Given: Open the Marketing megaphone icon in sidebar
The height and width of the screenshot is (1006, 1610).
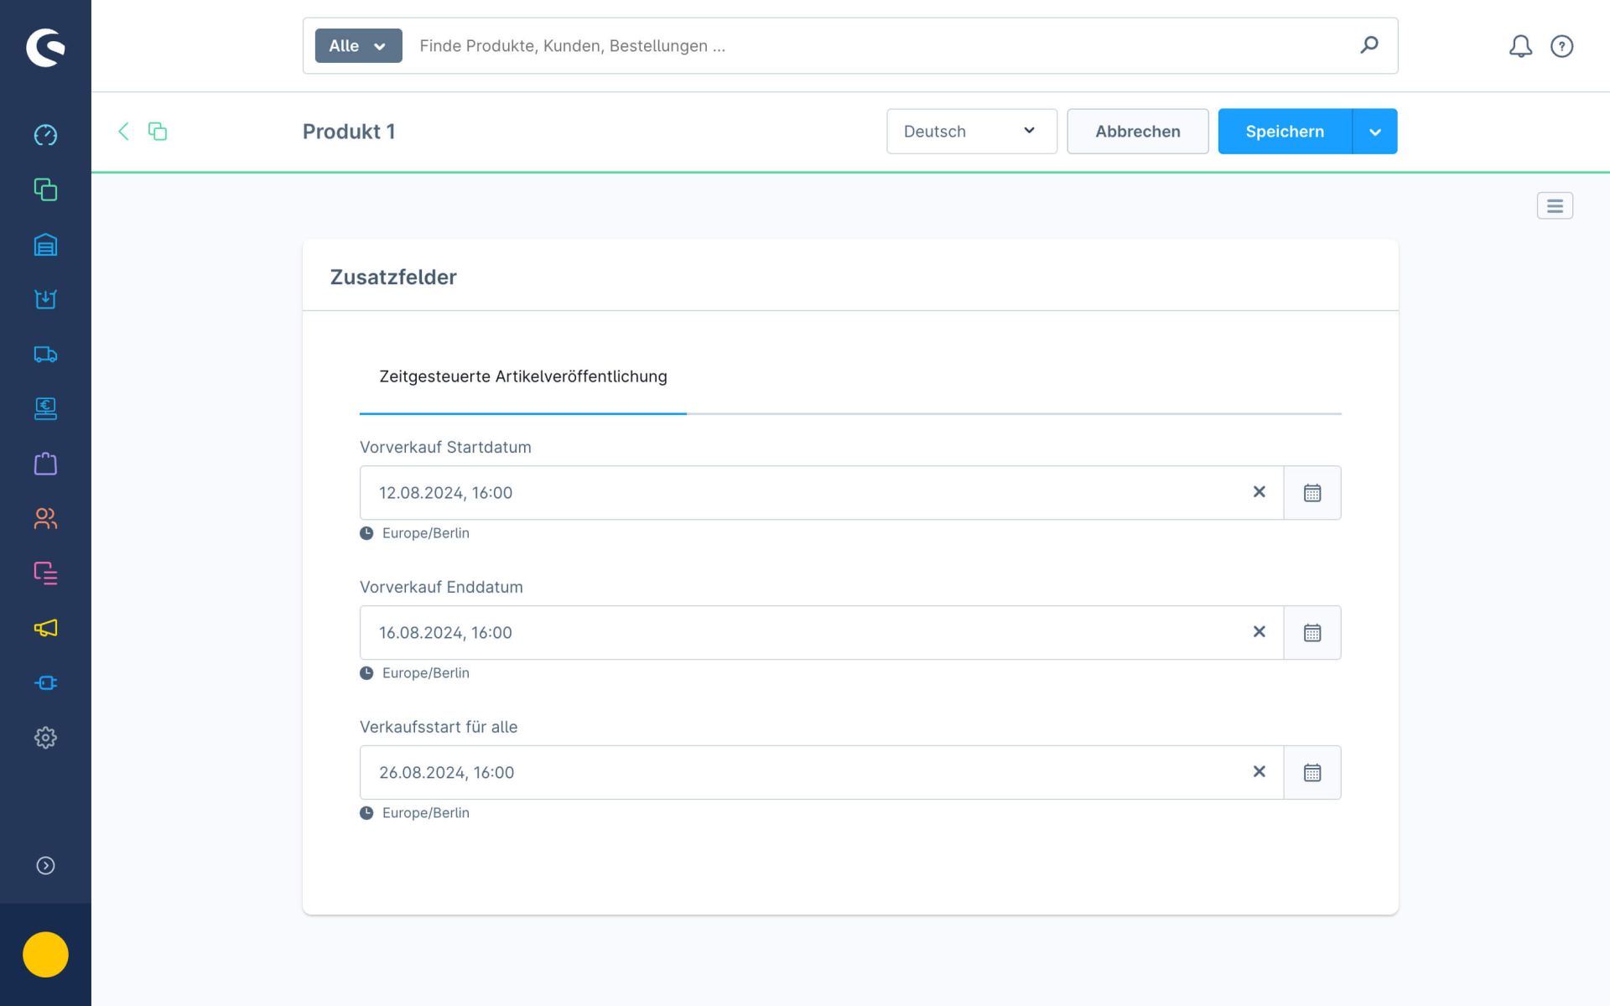Looking at the screenshot, I should [45, 628].
